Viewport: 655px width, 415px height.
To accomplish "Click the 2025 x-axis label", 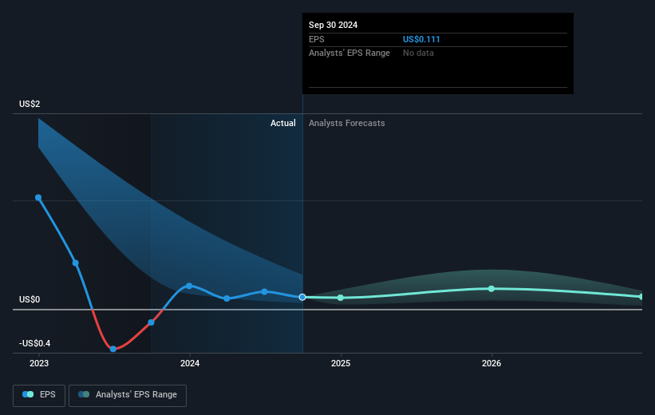I will pyautogui.click(x=341, y=363).
